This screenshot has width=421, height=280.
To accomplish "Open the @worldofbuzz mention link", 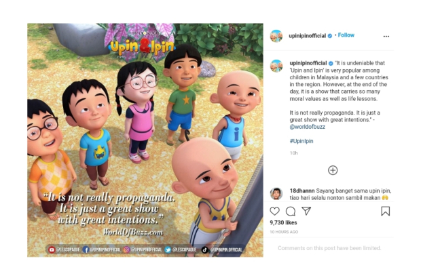I will pos(307,127).
